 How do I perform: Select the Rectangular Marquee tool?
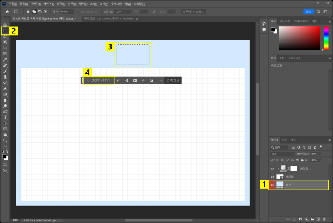tap(5, 31)
